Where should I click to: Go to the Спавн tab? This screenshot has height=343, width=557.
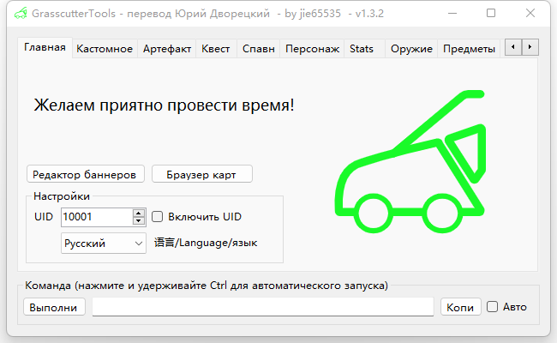click(x=258, y=49)
